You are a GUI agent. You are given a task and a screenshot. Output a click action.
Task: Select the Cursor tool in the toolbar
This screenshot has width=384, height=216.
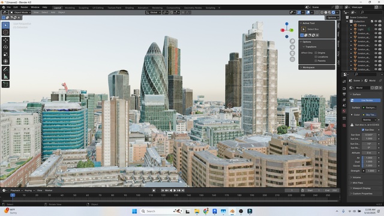click(5, 32)
